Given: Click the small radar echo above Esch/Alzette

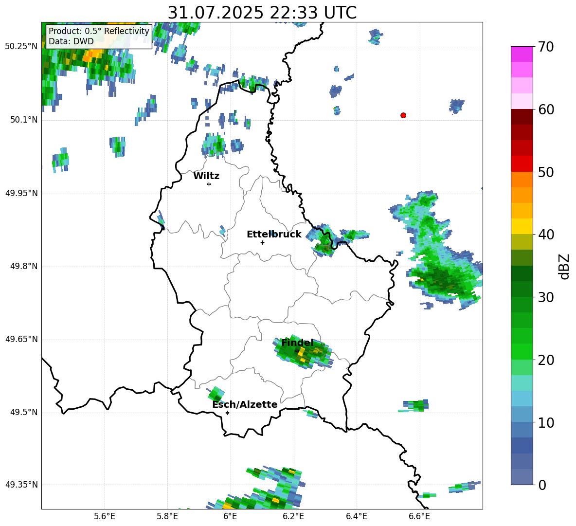Looking at the screenshot, I should [x=216, y=394].
